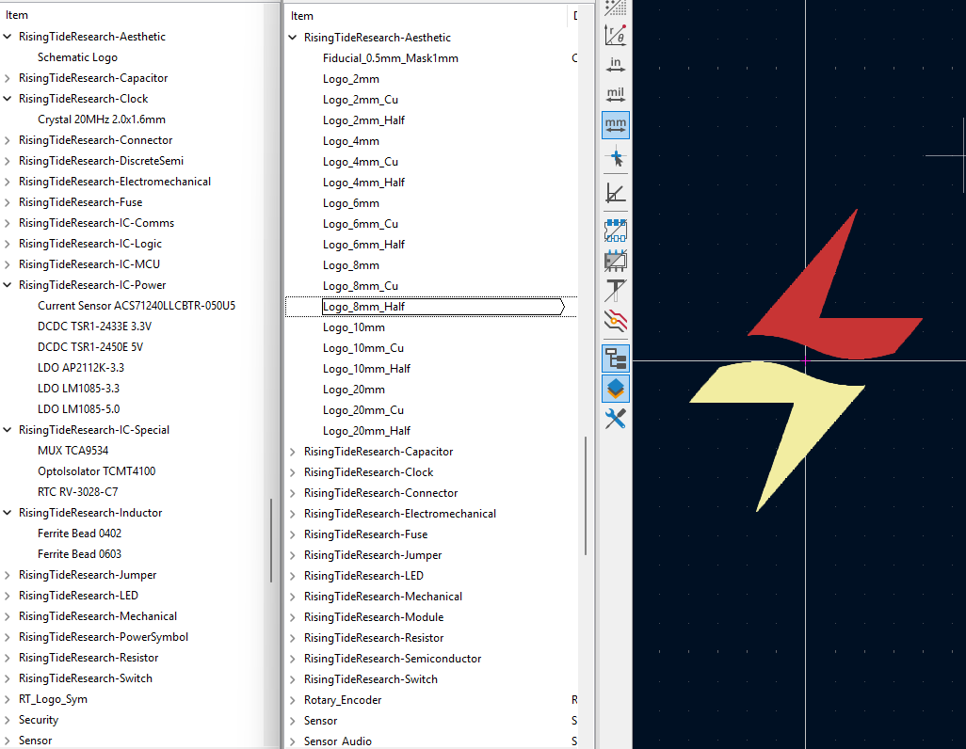Viewport: 966px width, 749px height.
Task: Select Ferrite Bead 0603 symbol
Action: [x=79, y=553]
